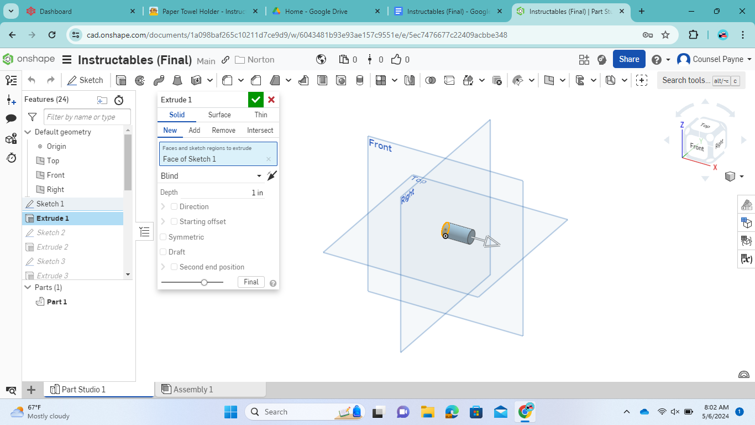Select the Linear pattern tool
The width and height of the screenshot is (755, 425).
click(381, 80)
